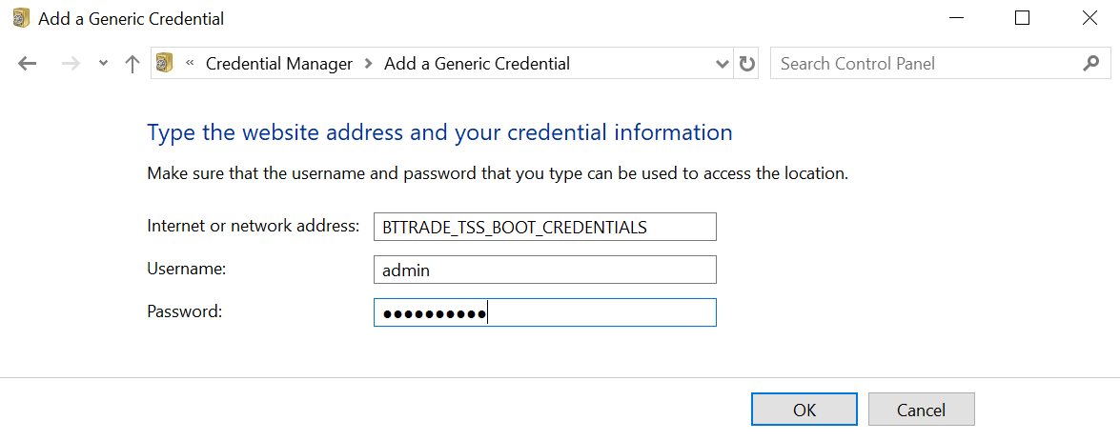Viewport: 1120px width, 441px height.
Task: Click into the Username field
Action: [545, 270]
